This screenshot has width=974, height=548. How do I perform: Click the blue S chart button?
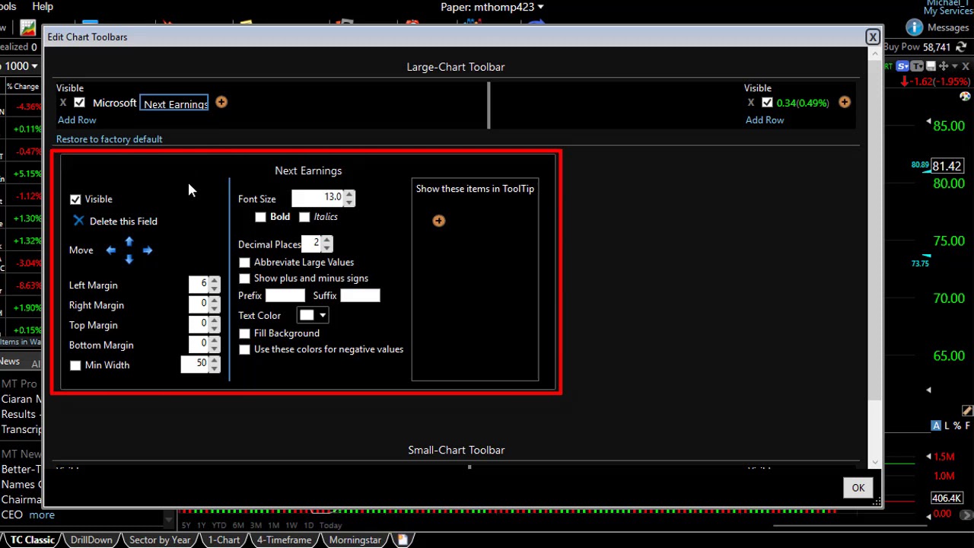[x=903, y=66]
